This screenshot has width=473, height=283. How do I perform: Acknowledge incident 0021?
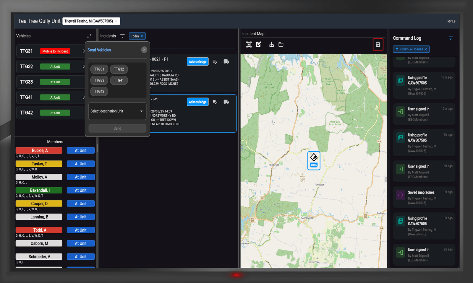(197, 61)
